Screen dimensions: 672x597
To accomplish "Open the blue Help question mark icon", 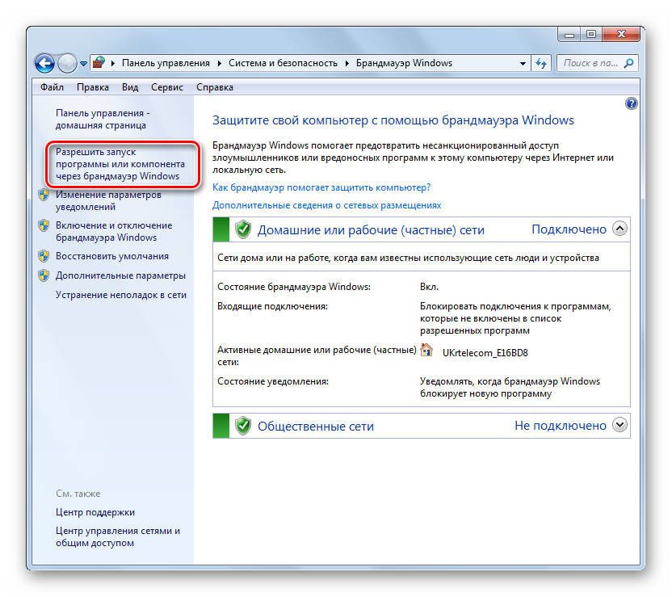I will tap(632, 103).
